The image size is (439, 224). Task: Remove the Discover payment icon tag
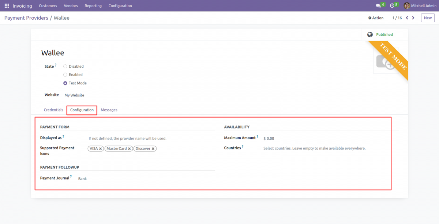pyautogui.click(x=153, y=148)
